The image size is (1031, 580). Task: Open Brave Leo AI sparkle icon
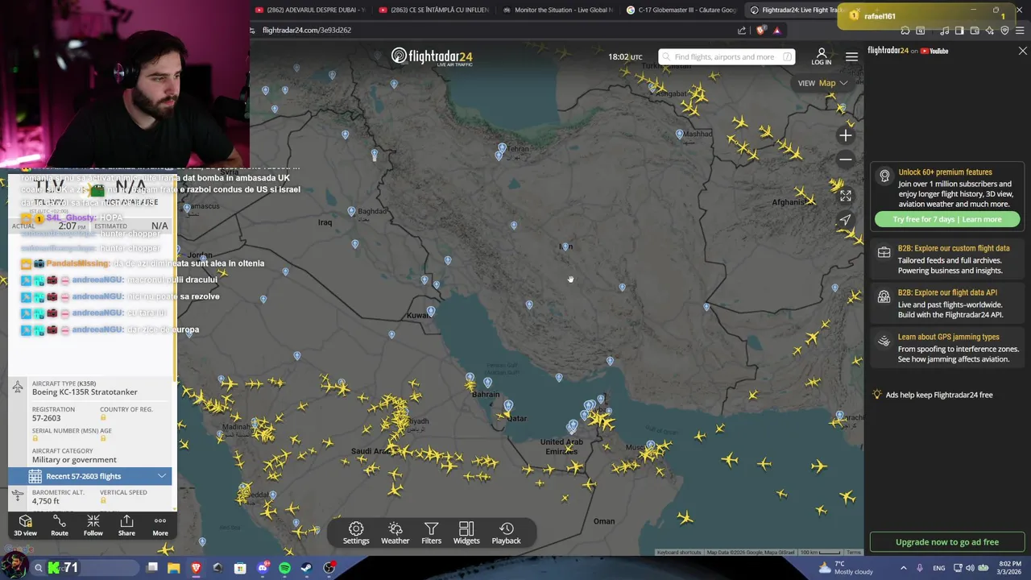990,31
